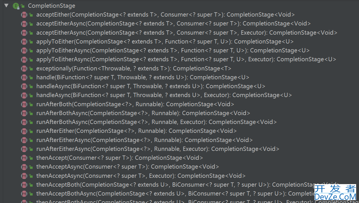Click the CompletionStage interface icon

tap(16, 6)
